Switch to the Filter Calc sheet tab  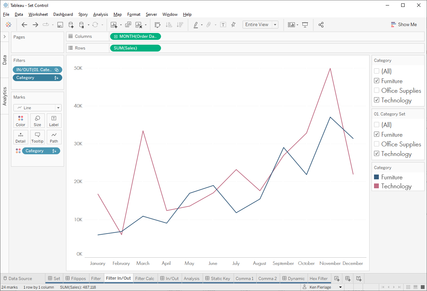pyautogui.click(x=145, y=278)
